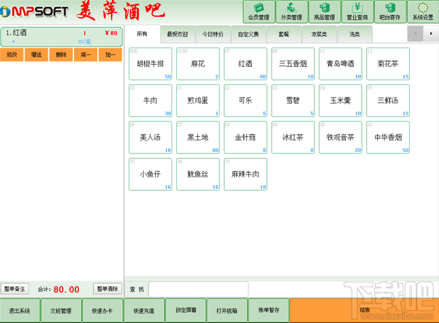Image resolution: width=439 pixels, height=323 pixels.
Task: Click the 减一 minus-one button
Action: [86, 55]
